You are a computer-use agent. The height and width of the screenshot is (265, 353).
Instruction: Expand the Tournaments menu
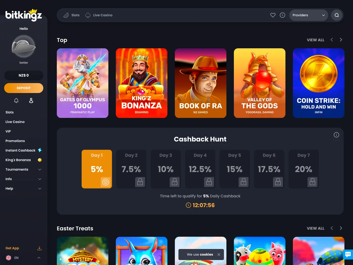23,169
